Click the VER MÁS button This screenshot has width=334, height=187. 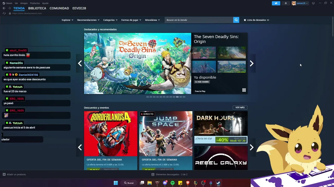[240, 108]
